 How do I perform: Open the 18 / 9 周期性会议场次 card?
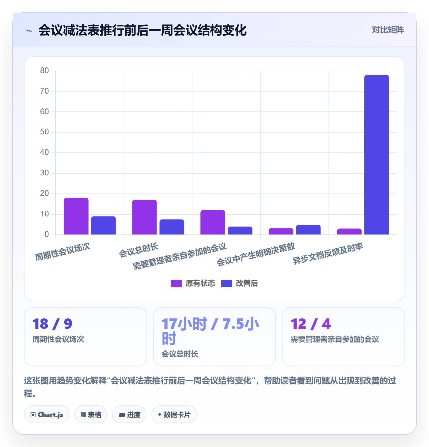[85, 337]
